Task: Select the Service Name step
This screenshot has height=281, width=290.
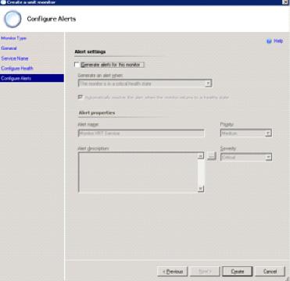Action: [x=15, y=59]
